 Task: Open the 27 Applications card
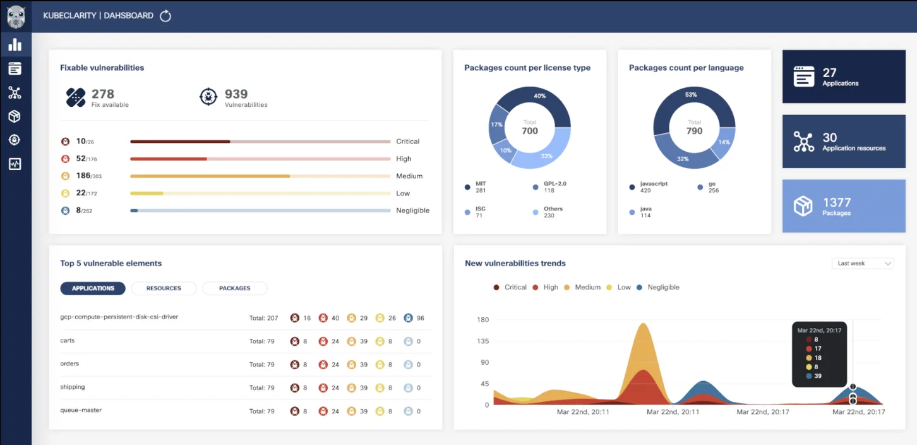844,76
